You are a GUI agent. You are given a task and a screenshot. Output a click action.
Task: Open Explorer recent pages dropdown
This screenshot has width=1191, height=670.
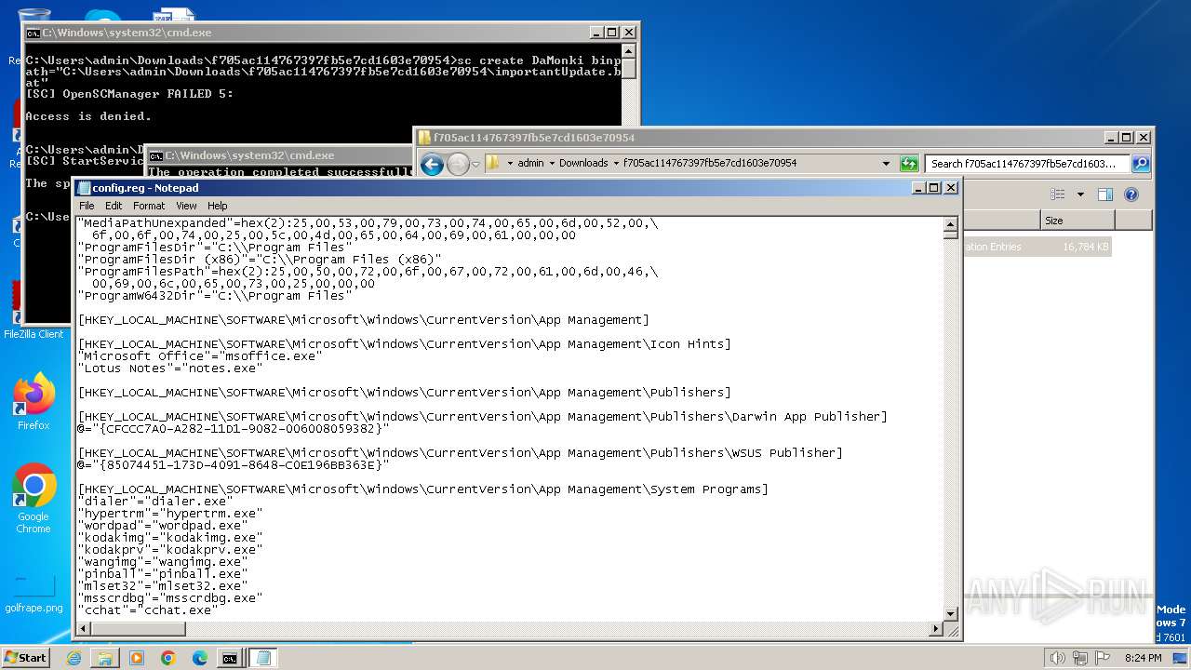pyautogui.click(x=475, y=165)
